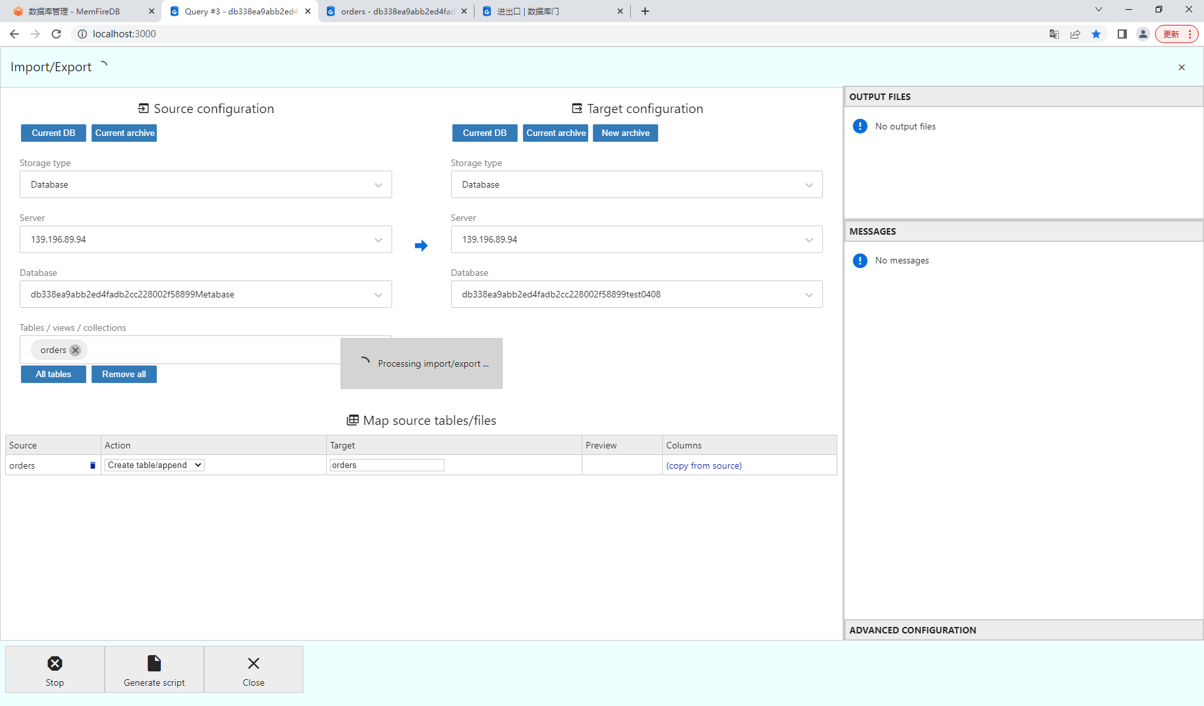Open the copy from source link
This screenshot has width=1204, height=706.
click(704, 465)
